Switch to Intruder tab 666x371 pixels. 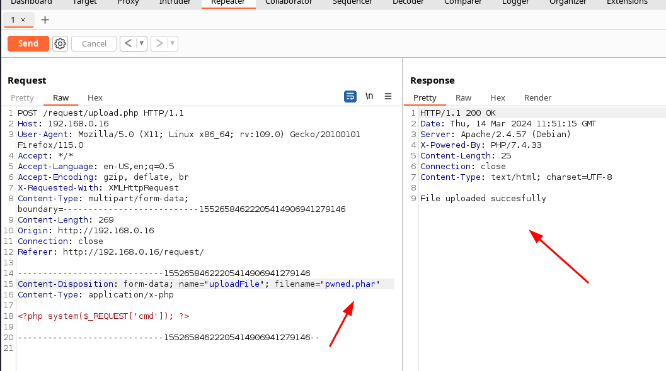pos(175,3)
